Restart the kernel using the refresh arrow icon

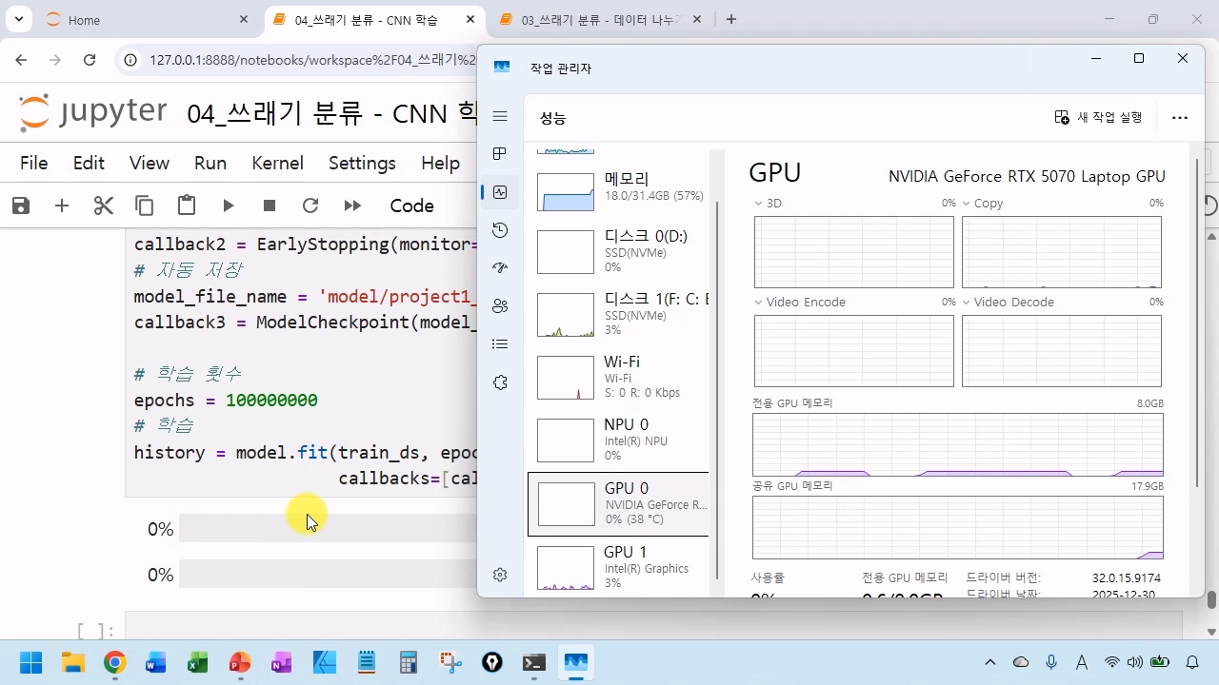(310, 205)
